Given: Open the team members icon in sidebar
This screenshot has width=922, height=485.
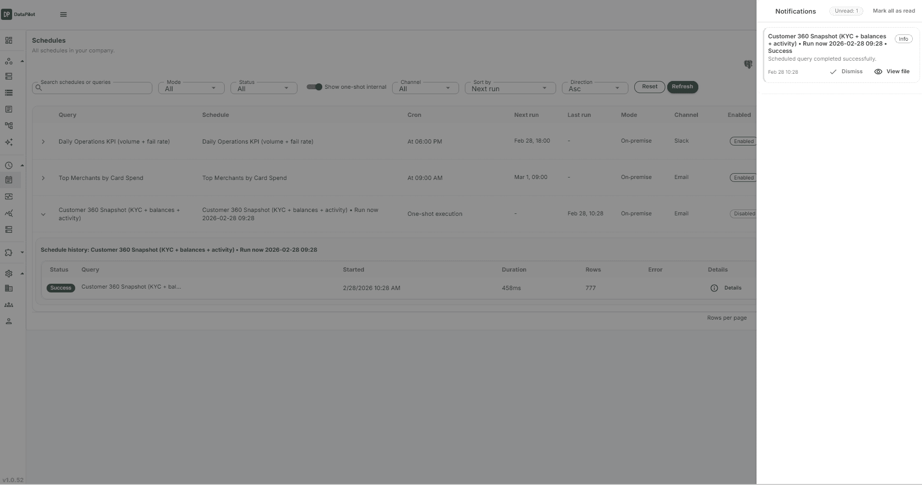Looking at the screenshot, I should pyautogui.click(x=8, y=305).
